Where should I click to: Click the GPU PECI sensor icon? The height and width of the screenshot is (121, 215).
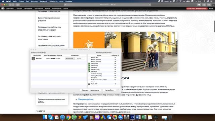[x=89, y=72]
